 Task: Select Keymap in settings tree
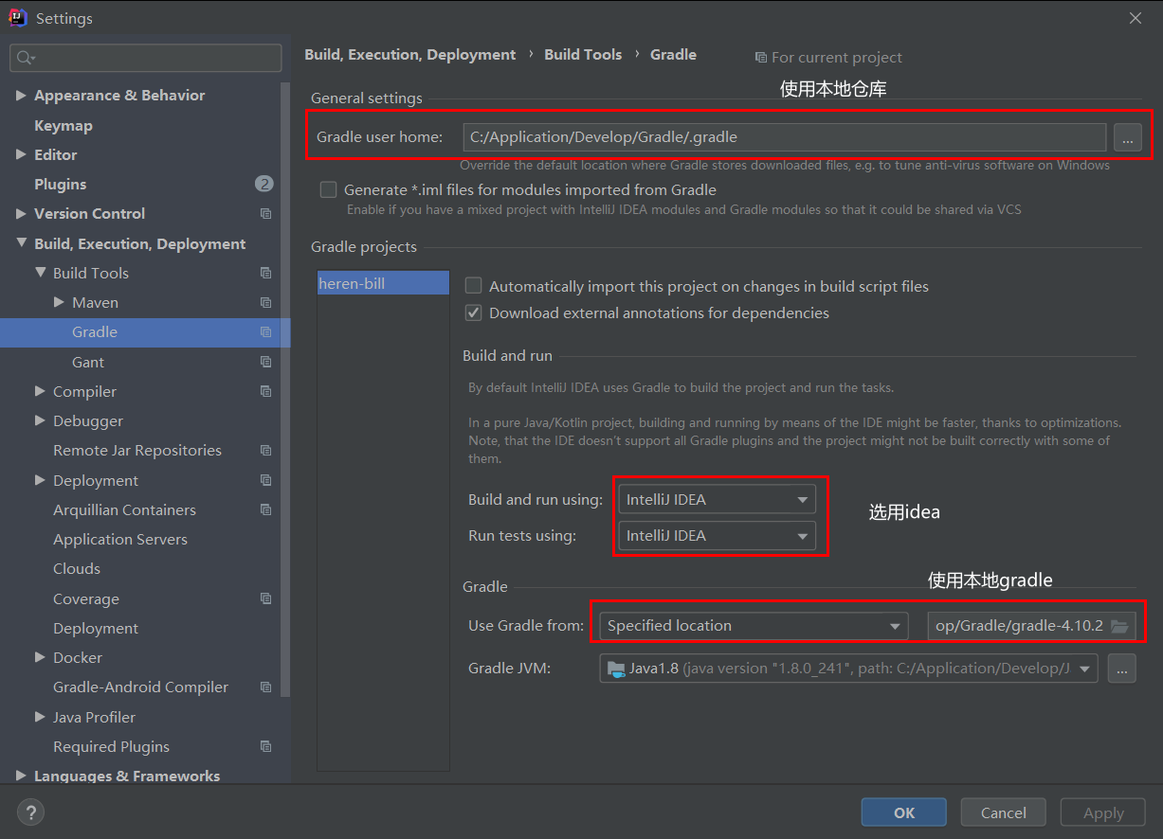coord(64,125)
